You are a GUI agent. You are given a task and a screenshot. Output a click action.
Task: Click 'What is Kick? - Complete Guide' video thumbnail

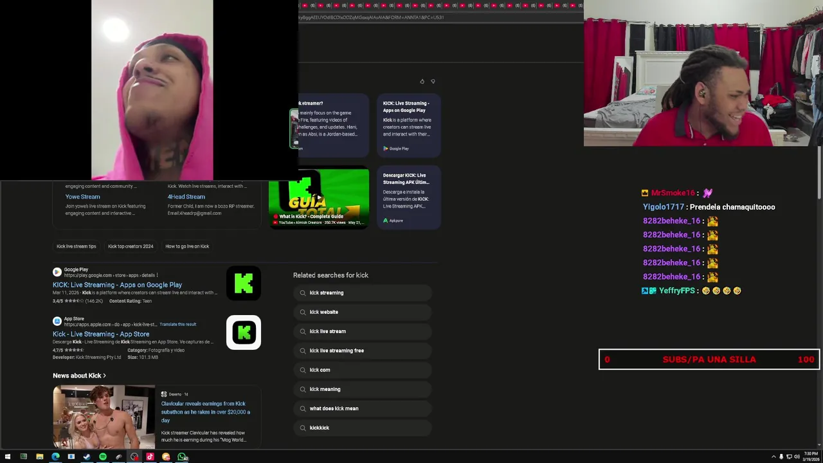click(319, 197)
